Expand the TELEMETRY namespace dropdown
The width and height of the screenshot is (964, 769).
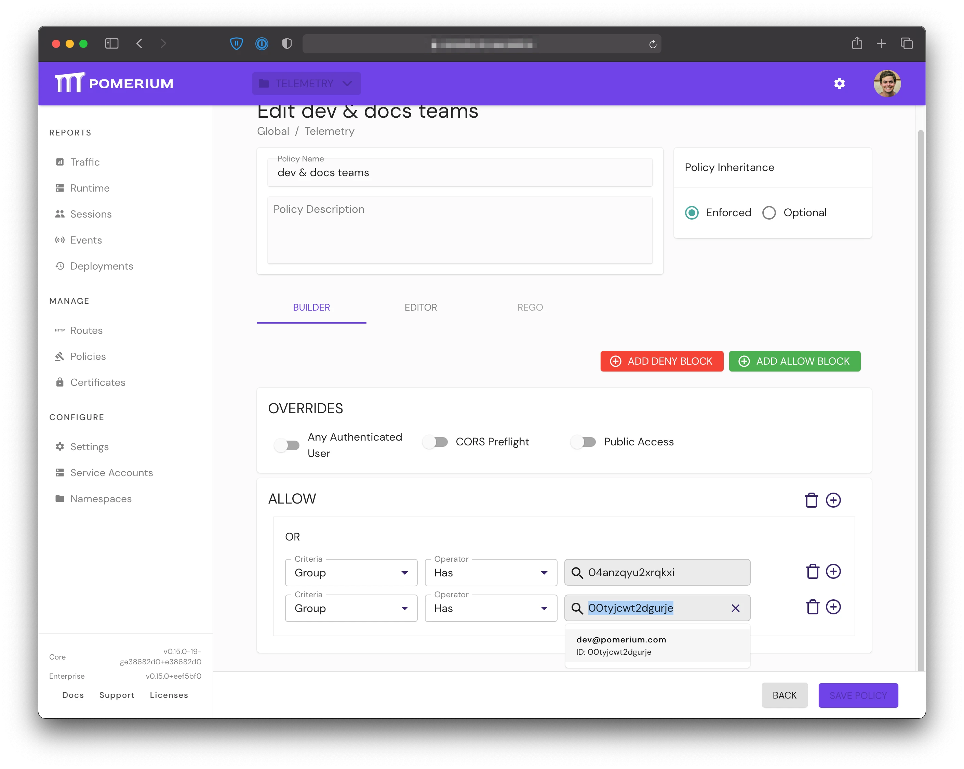tap(306, 84)
